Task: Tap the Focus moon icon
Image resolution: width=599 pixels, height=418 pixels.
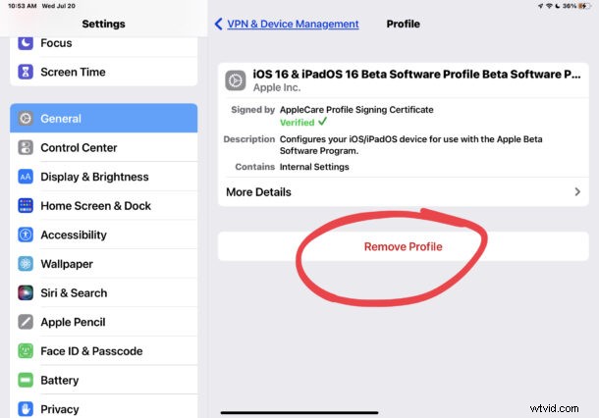Action: [26, 43]
